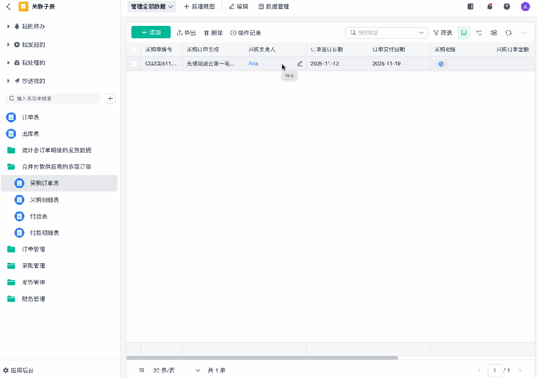
Task: Click the horizontal table scrollbar
Action: point(262,358)
